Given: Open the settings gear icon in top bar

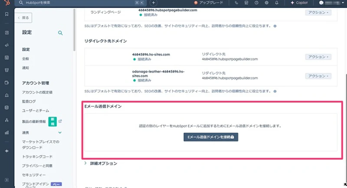Looking at the screenshot, I should click(x=266, y=3).
